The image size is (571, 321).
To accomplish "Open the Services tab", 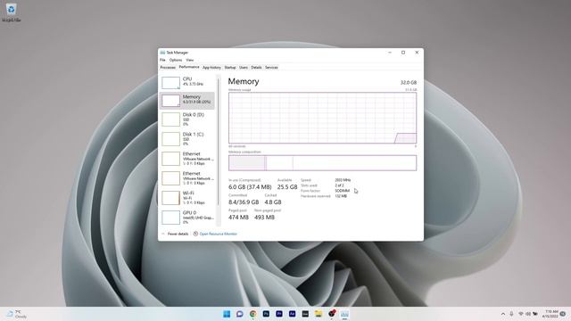I will tap(271, 68).
